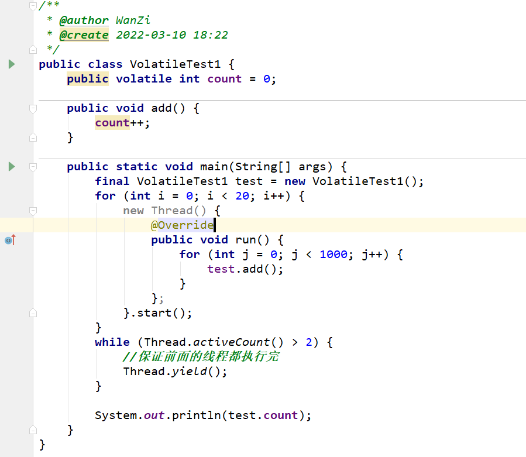
Task: Click the author name WanZi
Action: [133, 20]
